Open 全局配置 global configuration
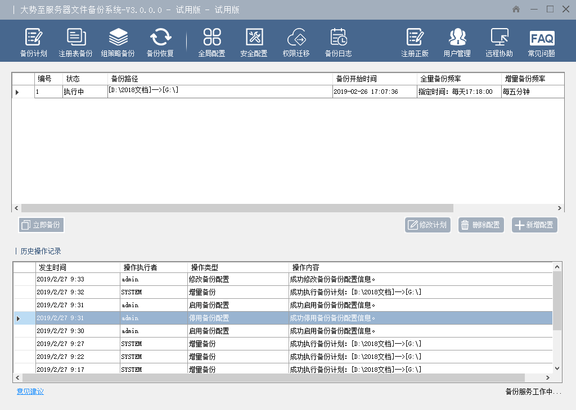This screenshot has width=576, height=410. coord(211,43)
